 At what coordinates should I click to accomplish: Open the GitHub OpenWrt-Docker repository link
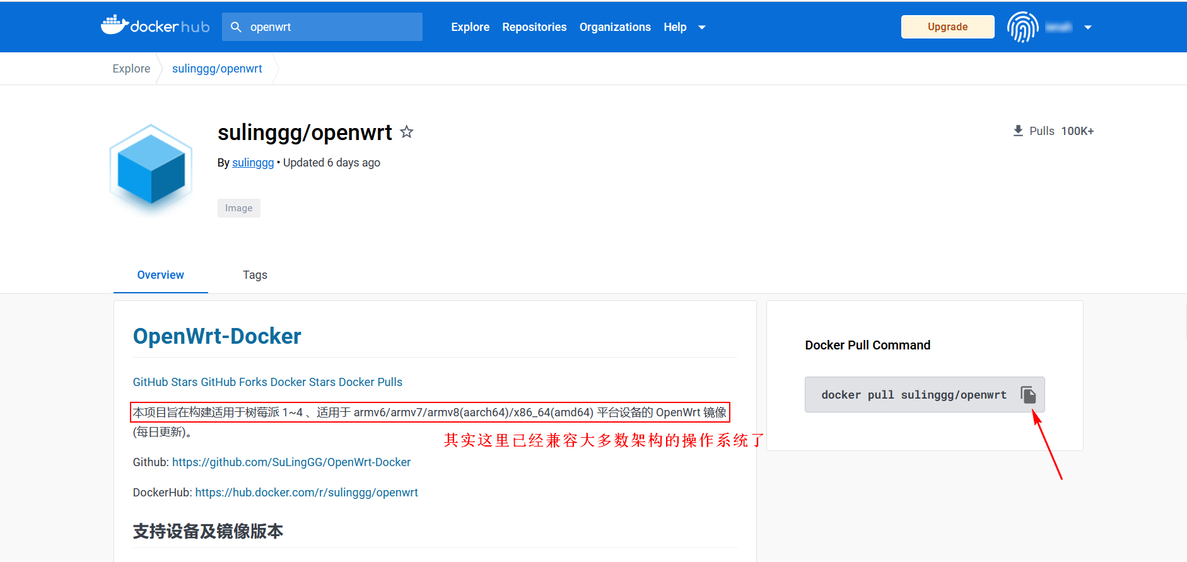click(x=291, y=462)
